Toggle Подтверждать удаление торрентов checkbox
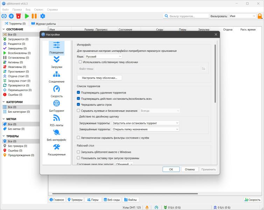This screenshot has width=264, height=210. point(78,92)
